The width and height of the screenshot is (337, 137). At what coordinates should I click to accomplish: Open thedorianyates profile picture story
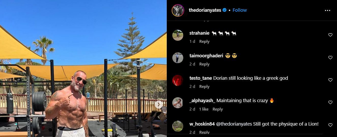click(x=178, y=10)
